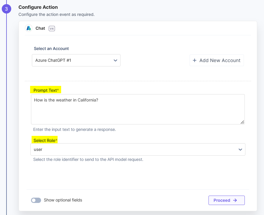This screenshot has height=215, width=264.
Task: Expand the Select Role dropdown showing 'user'
Action: (138, 149)
